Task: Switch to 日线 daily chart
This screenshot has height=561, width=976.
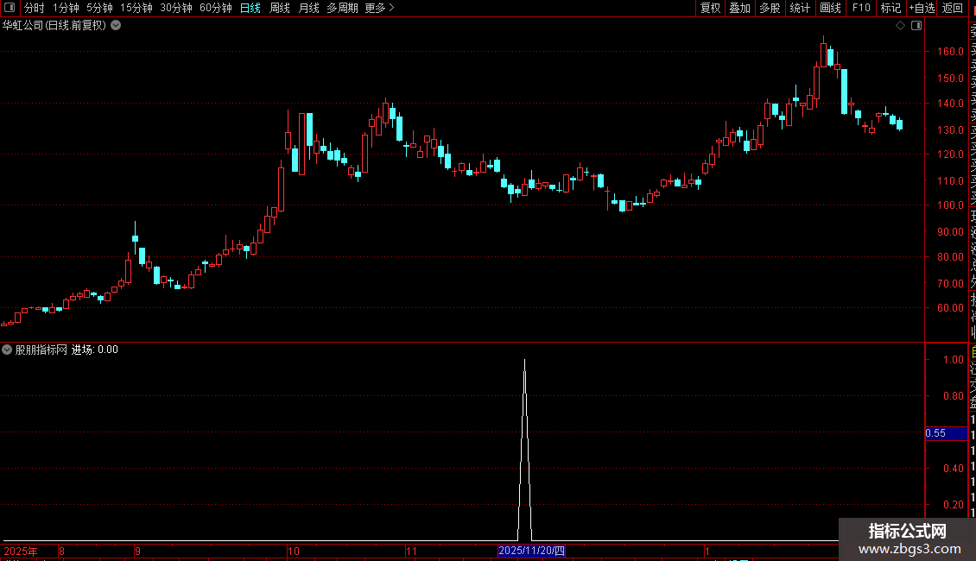Action: coord(250,8)
